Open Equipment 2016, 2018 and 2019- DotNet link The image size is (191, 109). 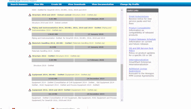tap(51, 90)
